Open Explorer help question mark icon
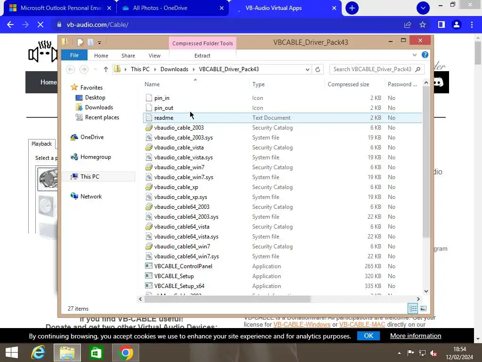Screen dimensions: 482x362 [425, 55]
